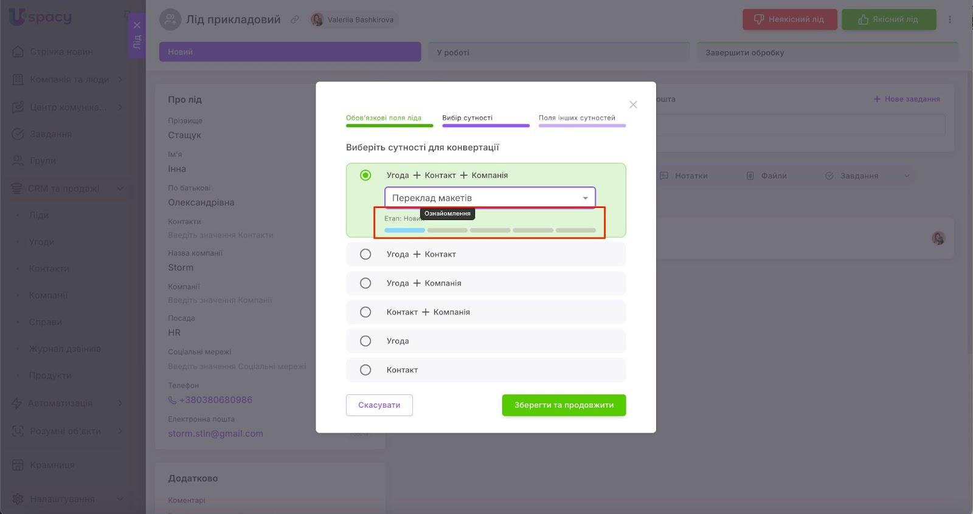Open the Нотатки tab icon
Viewport: 973px width, 514px height.
click(x=664, y=176)
